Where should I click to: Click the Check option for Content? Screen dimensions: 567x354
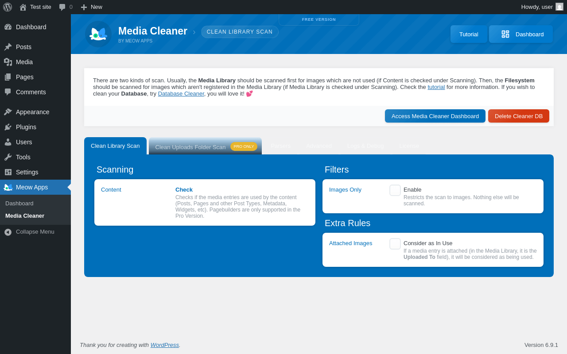[184, 190]
